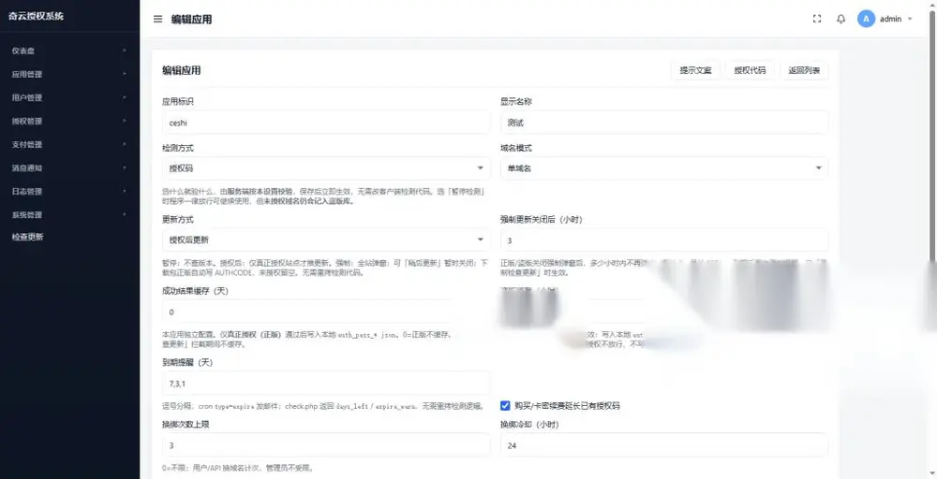This screenshot has width=937, height=479.
Task: Focus the 换绑冷却 hours field
Action: pos(664,445)
